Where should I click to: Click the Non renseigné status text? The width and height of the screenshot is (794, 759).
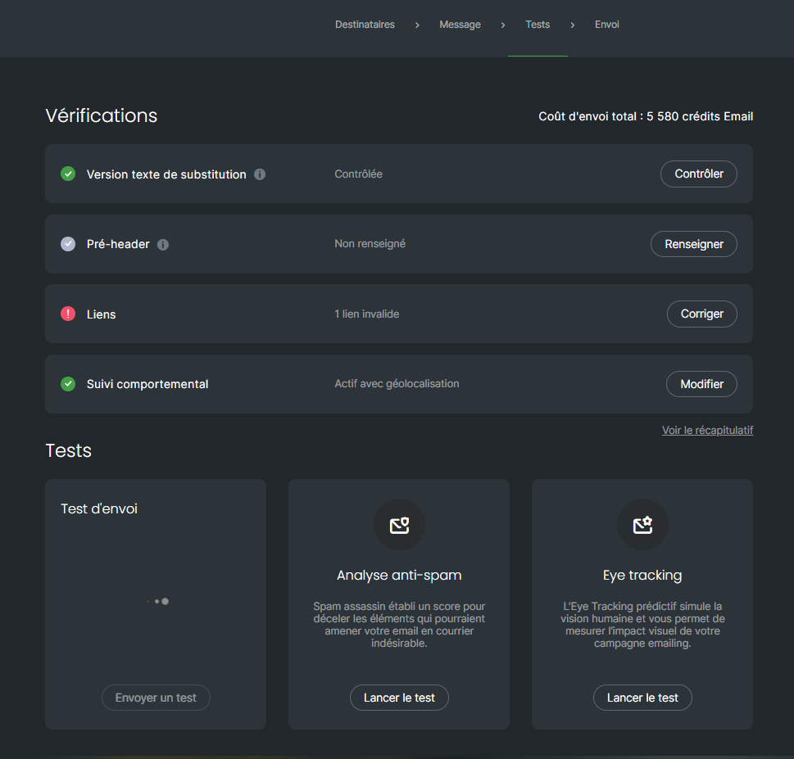pyautogui.click(x=370, y=244)
